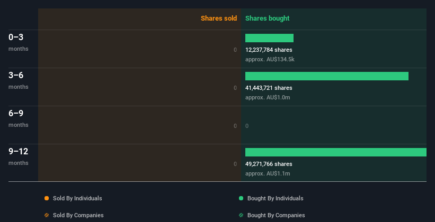435x222 pixels.
Task: Toggle the Sold By Companies legend label
Action: 78,215
